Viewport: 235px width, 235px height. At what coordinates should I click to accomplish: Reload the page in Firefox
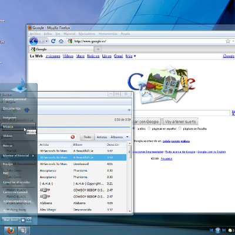point(53,41)
